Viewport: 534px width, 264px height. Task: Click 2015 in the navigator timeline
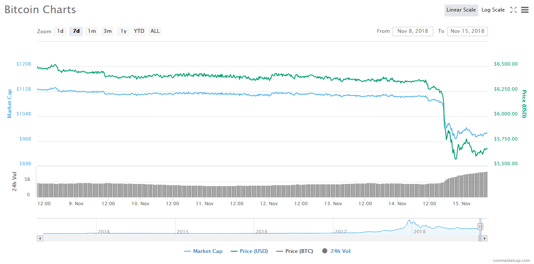coord(183,232)
